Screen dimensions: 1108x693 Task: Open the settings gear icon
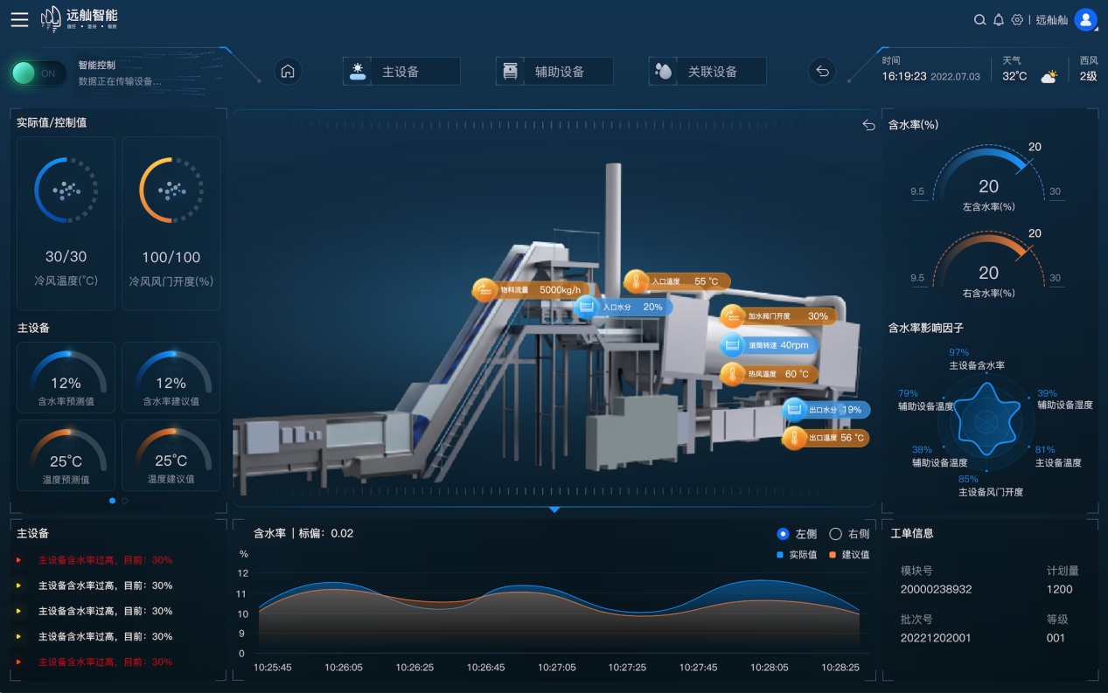[1017, 19]
